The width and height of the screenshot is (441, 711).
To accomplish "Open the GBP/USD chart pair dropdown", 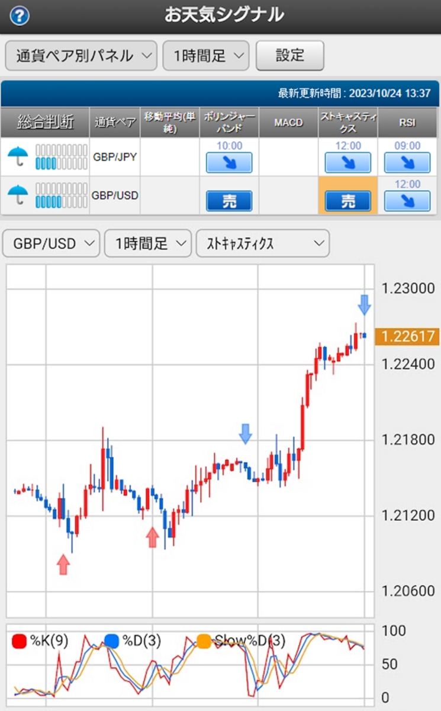I will pos(51,243).
